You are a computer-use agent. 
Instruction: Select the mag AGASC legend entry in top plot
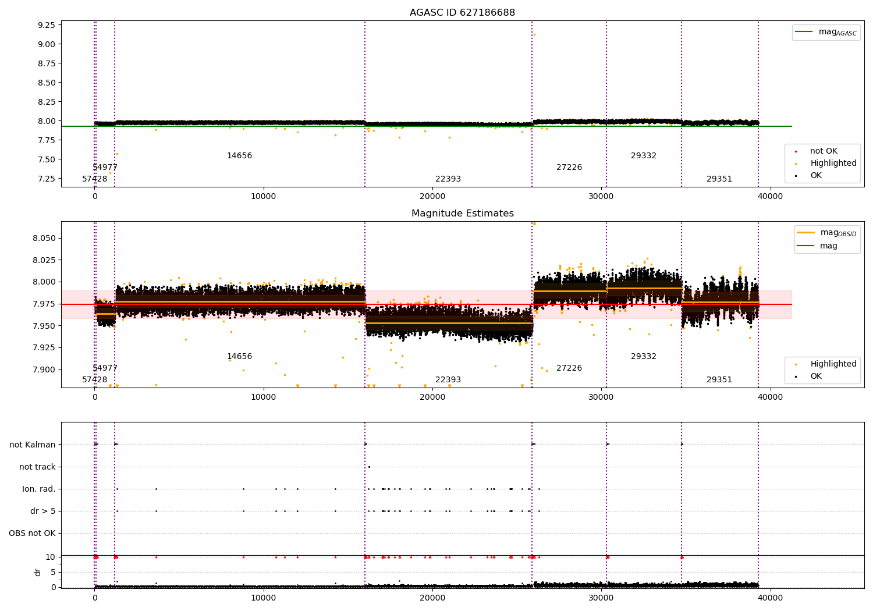[826, 32]
